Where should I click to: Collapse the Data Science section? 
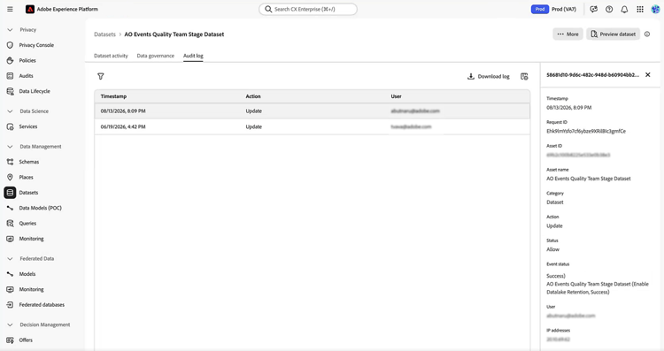pos(10,111)
